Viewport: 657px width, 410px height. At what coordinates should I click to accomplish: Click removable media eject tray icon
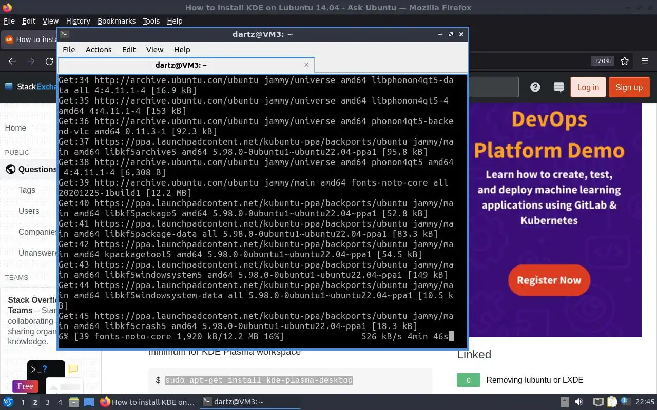[564, 402]
